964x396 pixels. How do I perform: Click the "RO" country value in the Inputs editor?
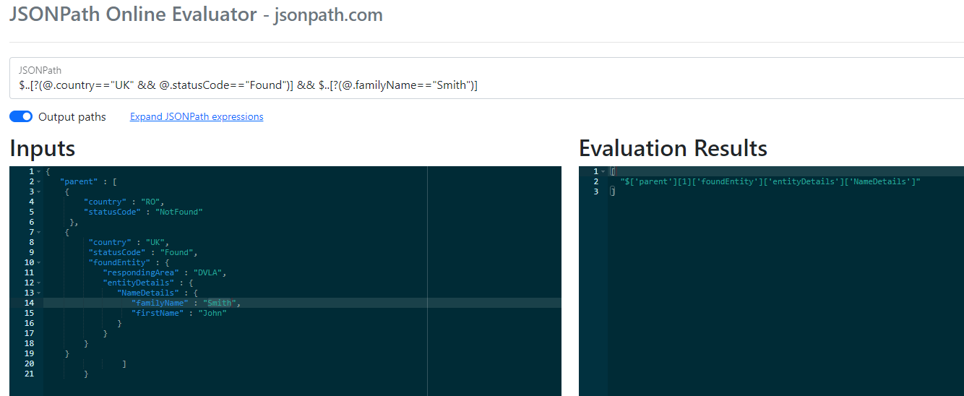(x=154, y=202)
